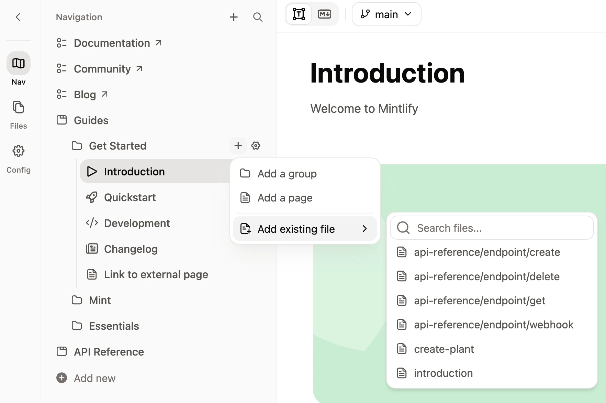
Task: Expand the Add existing file submenu
Action: (x=304, y=229)
